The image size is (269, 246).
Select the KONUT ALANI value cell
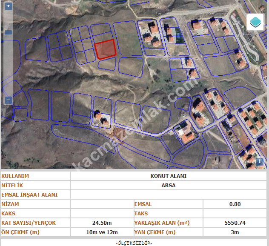click(x=168, y=176)
